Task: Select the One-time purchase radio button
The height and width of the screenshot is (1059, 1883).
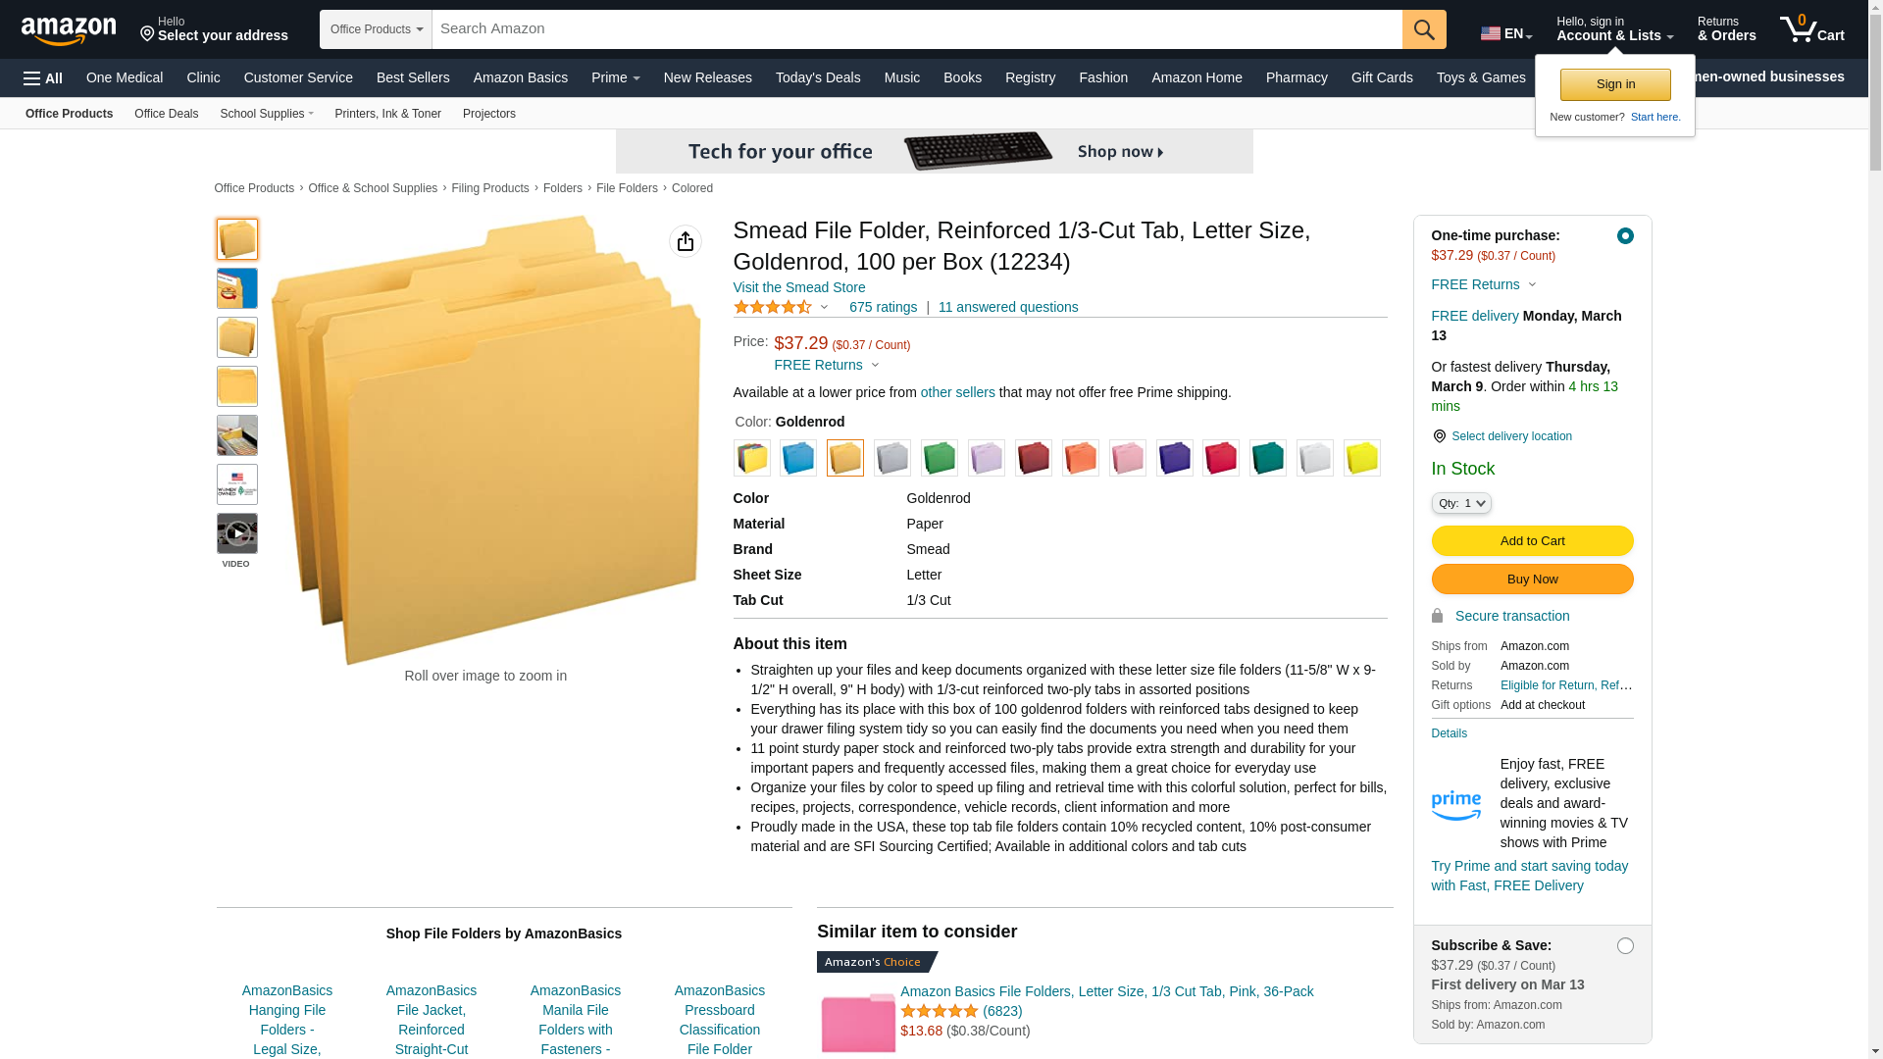Action: tap(1625, 236)
